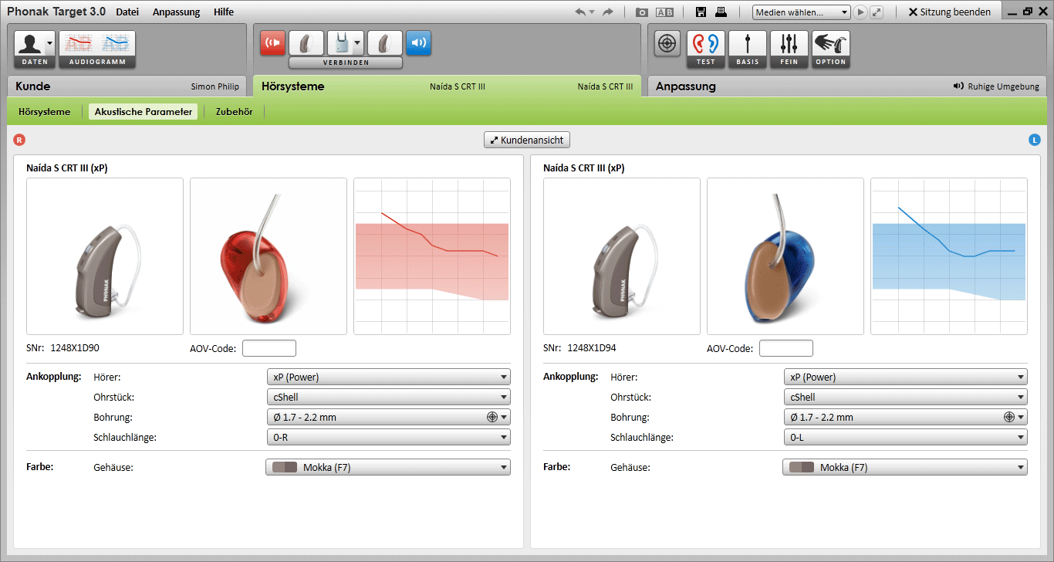Open the Basis adjustment tool
The image size is (1054, 562).
click(x=748, y=49)
